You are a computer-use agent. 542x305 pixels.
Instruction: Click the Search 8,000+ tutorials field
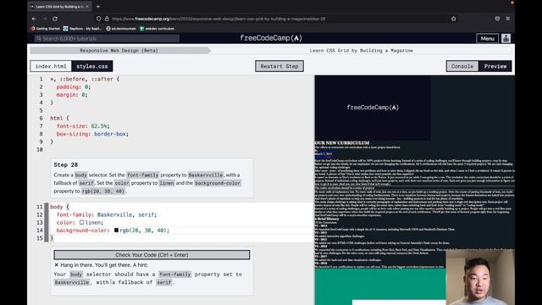point(107,38)
